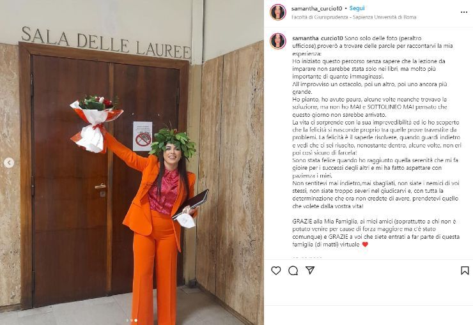473x325 pixels.
Task: Open samantha_curcio10 username in caption
Action: click(x=318, y=38)
